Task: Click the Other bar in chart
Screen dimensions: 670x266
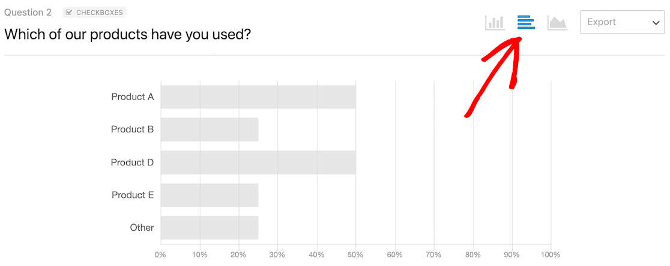Action: 210,228
